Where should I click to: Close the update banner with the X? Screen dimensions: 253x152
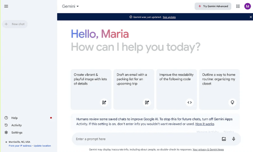pos(251,17)
